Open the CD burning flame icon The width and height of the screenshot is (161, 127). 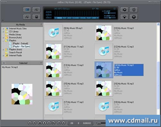coord(134,10)
